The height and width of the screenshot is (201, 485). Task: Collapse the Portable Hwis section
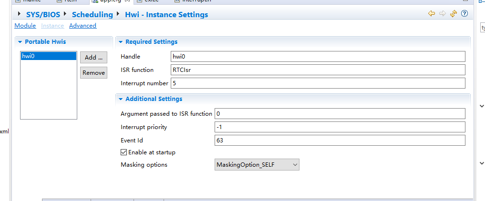[x=20, y=42]
